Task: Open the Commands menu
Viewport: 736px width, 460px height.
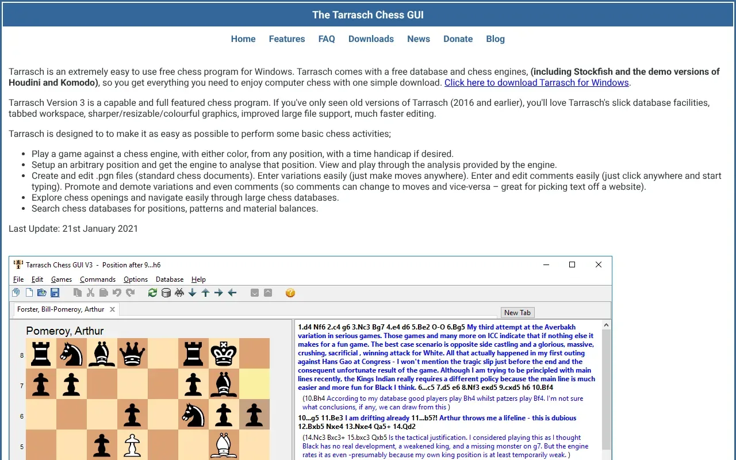Action: tap(97, 279)
